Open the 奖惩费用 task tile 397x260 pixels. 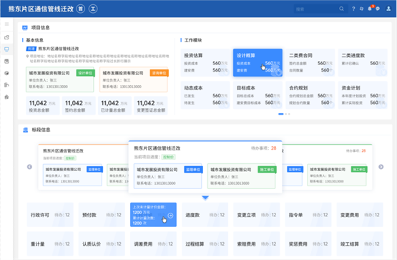coord(308,244)
